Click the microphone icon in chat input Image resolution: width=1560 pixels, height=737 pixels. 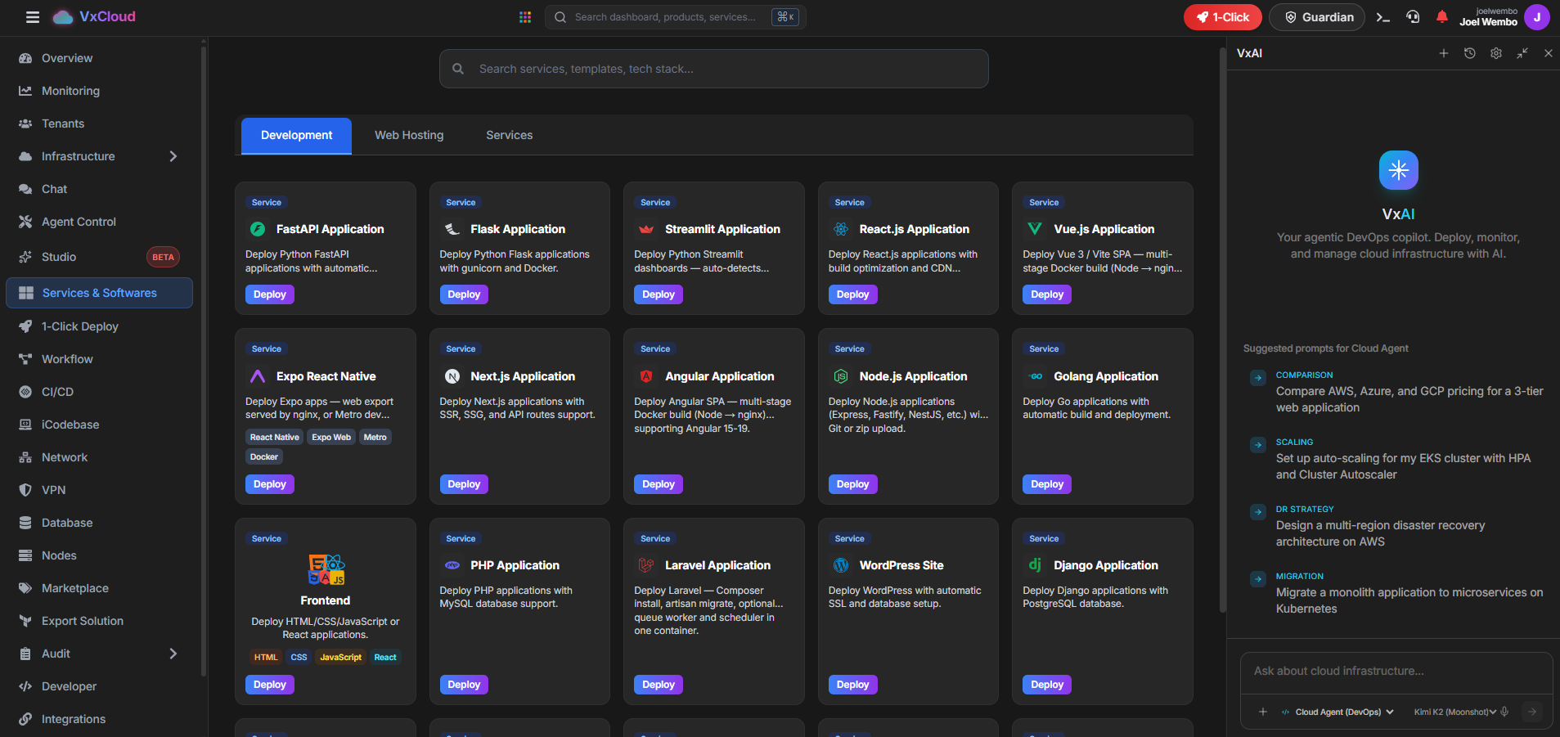point(1504,712)
